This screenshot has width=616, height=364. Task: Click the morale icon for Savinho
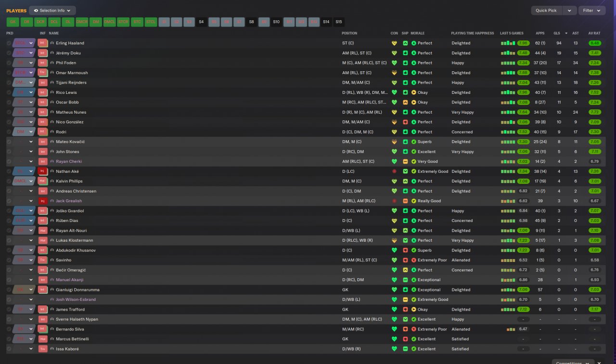(414, 260)
